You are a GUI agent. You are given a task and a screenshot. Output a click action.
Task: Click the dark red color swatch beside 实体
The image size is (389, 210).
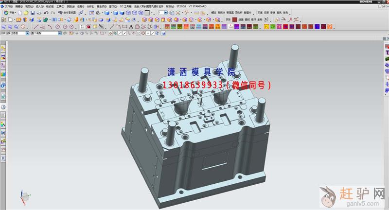(x=235, y=19)
